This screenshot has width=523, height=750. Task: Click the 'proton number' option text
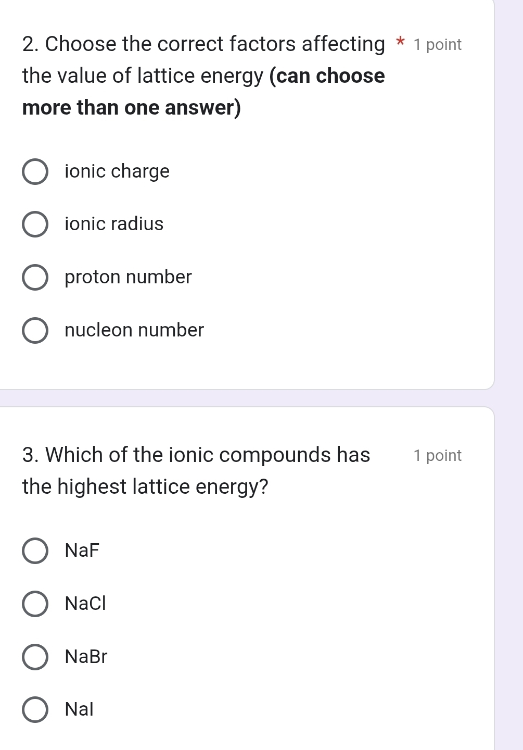click(128, 277)
